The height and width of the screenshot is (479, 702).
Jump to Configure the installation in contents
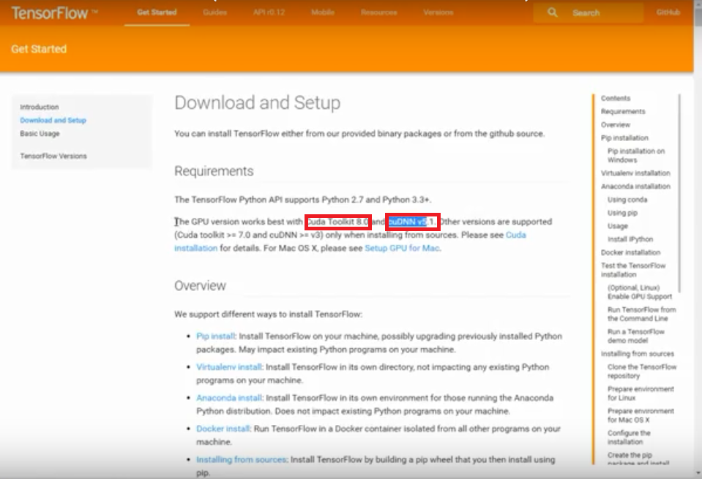pyautogui.click(x=629, y=437)
